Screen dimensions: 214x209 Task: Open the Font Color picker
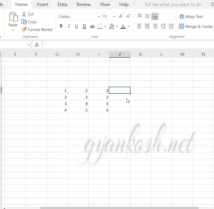128,26
